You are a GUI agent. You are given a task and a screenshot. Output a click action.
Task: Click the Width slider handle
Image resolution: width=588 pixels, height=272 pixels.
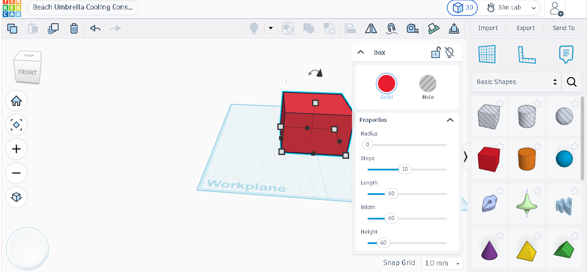tap(391, 218)
